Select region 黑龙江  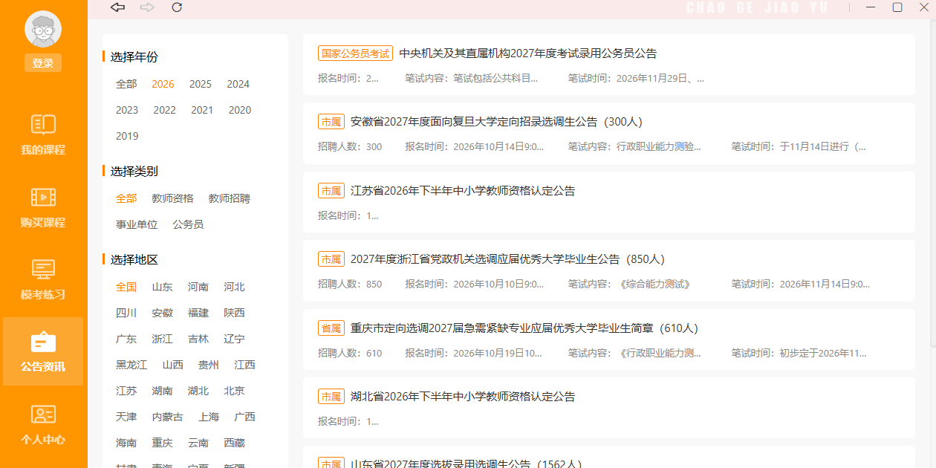pos(131,365)
